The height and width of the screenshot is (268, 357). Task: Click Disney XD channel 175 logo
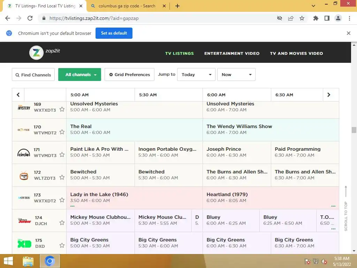pyautogui.click(x=24, y=243)
